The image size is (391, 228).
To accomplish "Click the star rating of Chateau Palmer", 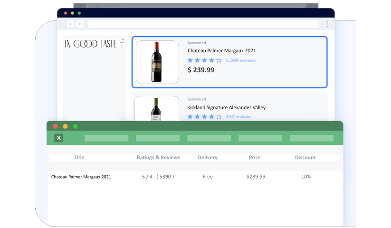I will click(204, 60).
